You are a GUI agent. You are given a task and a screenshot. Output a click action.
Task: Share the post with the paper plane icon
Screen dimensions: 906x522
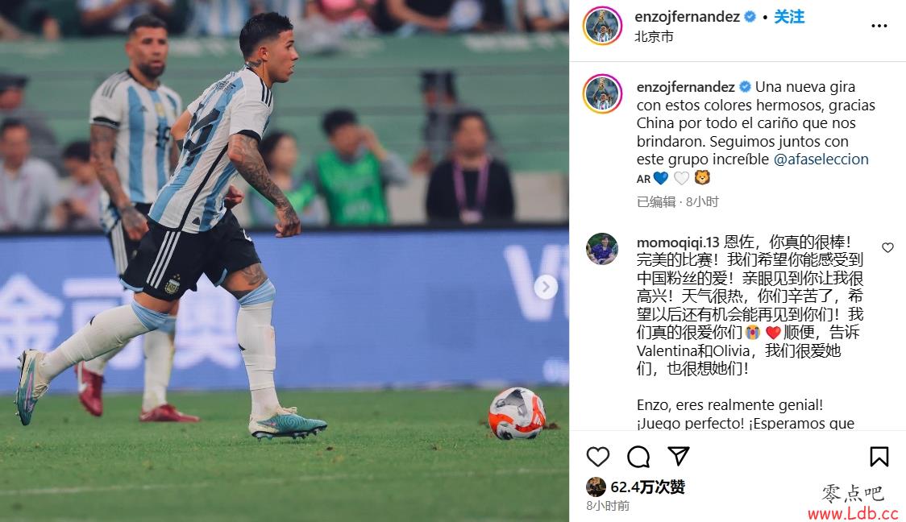coord(679,456)
